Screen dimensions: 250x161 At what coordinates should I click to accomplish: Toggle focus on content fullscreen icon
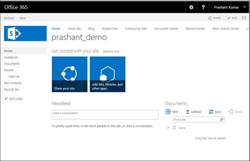point(244,18)
